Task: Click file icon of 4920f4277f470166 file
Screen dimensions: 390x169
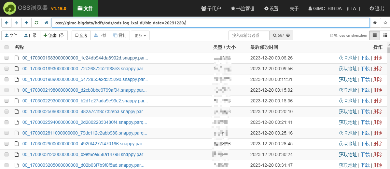Action: (17, 144)
